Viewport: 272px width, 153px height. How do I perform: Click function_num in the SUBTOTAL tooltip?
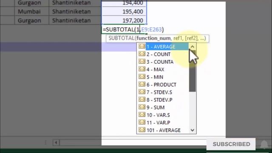pos(153,38)
